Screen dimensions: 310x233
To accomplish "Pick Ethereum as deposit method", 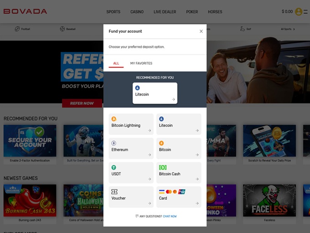I will (131, 149).
